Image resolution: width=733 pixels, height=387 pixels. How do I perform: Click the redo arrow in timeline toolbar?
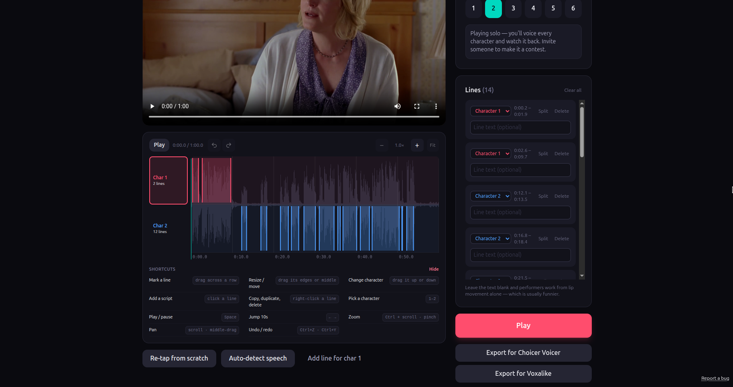coord(229,145)
